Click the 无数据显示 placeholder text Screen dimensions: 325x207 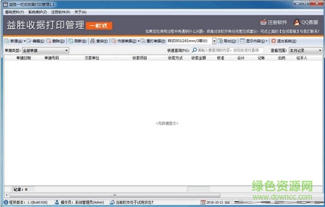pos(167,123)
